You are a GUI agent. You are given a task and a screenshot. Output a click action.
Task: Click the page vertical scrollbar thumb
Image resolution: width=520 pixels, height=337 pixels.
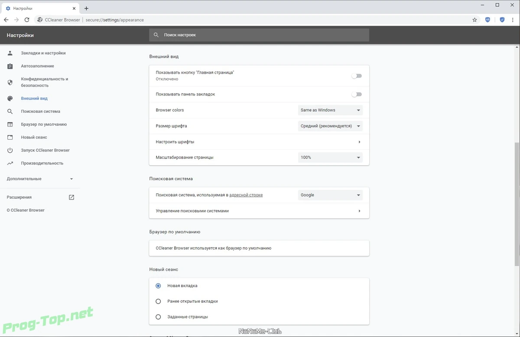coord(517,204)
